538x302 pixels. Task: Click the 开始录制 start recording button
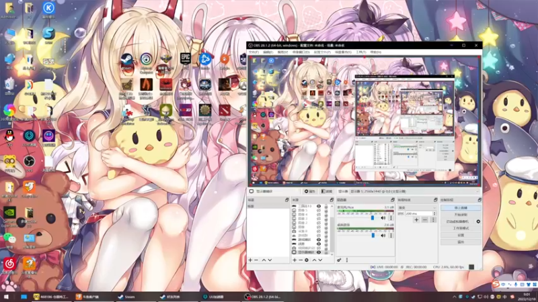(x=461, y=215)
